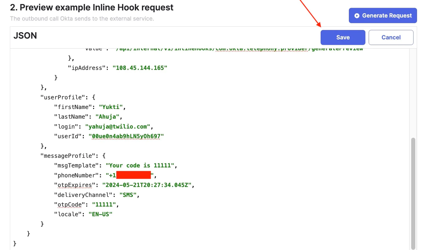Click the otpExpires timestamp value
This screenshot has height=250, width=428.
(x=147, y=185)
